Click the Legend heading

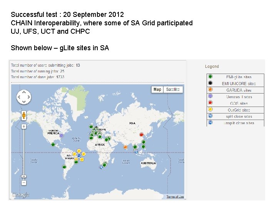[212, 66]
